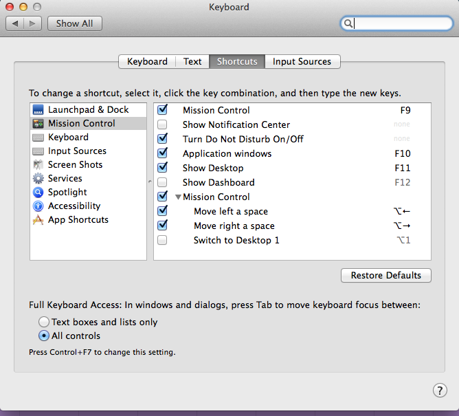
Task: Select the Accessibility category icon
Action: [x=38, y=206]
